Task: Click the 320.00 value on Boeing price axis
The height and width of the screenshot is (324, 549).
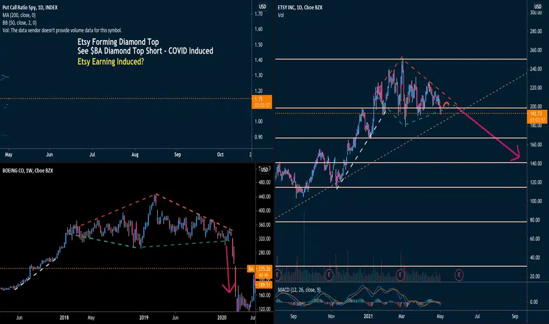Action: pyautogui.click(x=264, y=239)
